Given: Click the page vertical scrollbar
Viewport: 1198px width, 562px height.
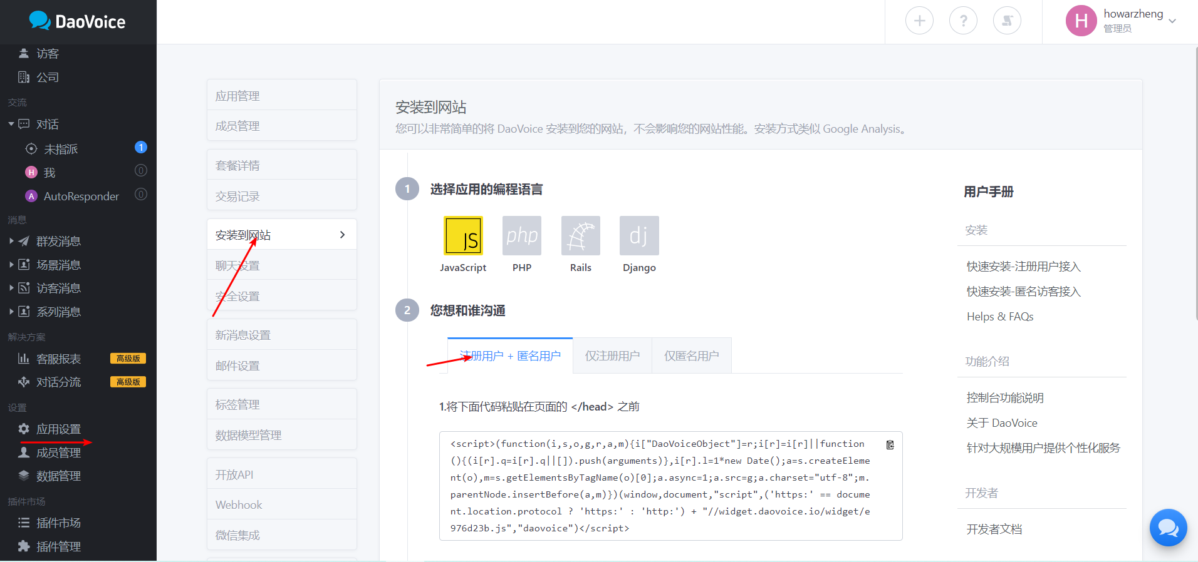Looking at the screenshot, I should click(x=1197, y=184).
